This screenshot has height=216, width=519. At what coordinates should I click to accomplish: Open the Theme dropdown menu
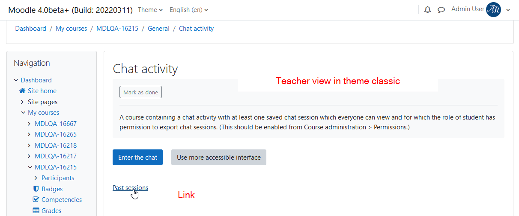coord(150,10)
